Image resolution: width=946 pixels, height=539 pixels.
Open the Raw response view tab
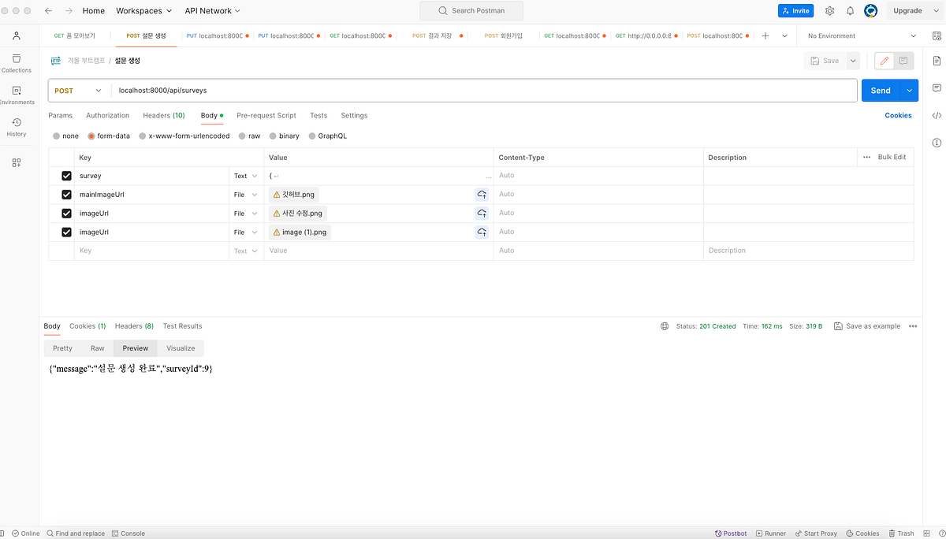click(97, 348)
